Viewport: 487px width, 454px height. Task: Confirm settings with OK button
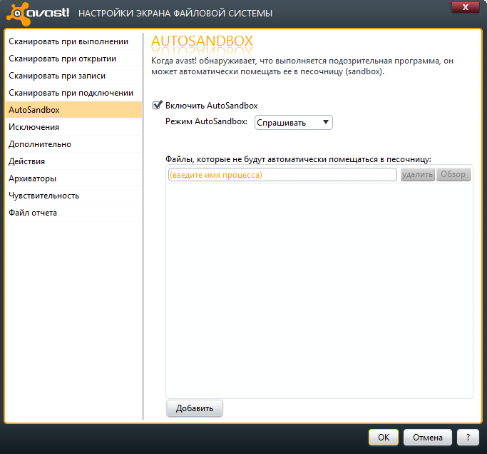pos(384,438)
